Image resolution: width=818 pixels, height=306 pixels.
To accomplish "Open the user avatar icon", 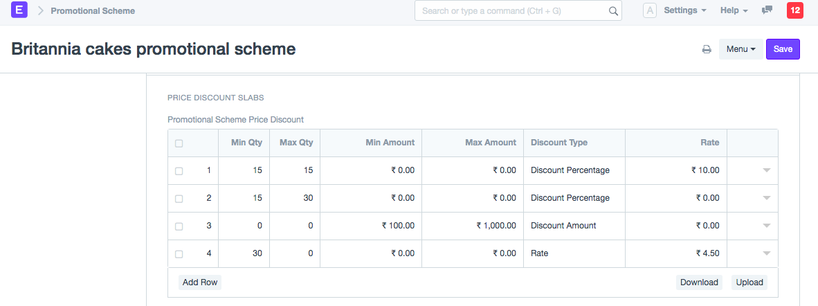I will [649, 10].
